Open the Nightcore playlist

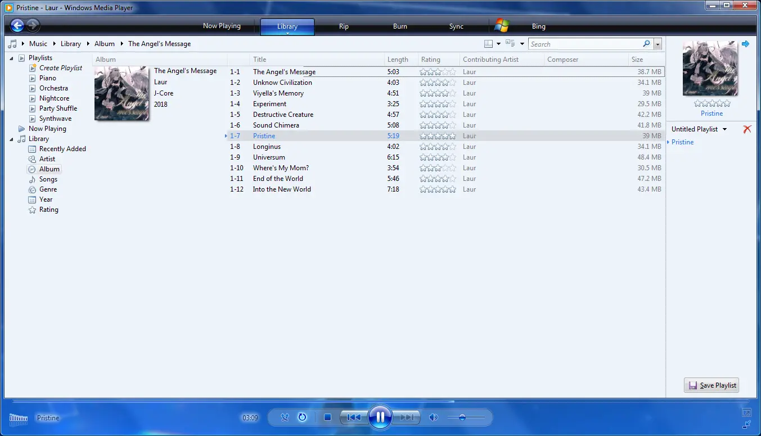coord(54,98)
